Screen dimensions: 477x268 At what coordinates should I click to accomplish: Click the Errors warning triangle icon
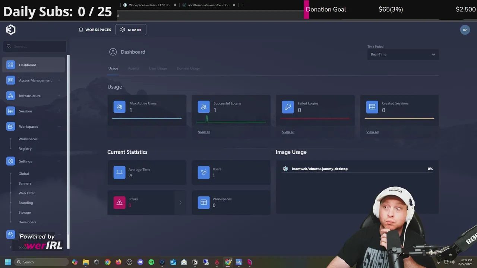pyautogui.click(x=120, y=202)
